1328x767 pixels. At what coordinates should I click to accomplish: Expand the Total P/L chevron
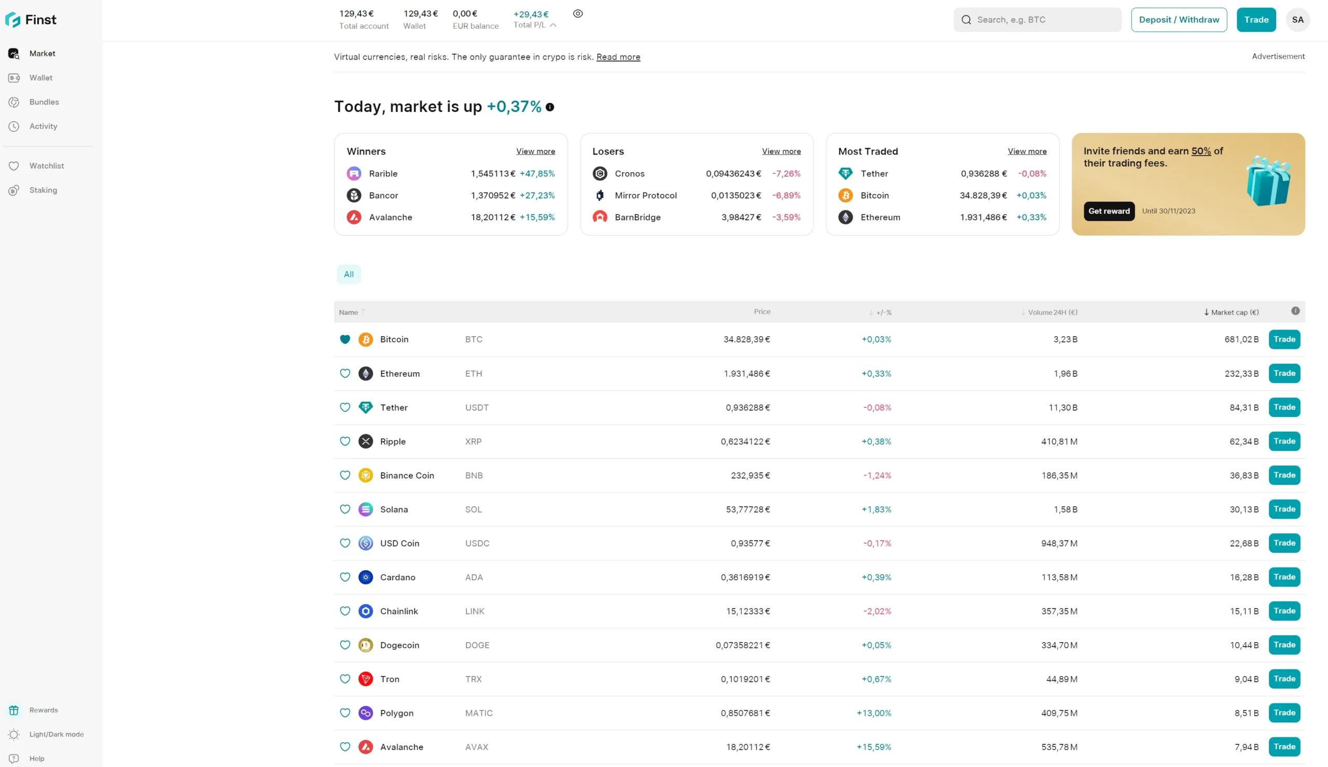(553, 25)
